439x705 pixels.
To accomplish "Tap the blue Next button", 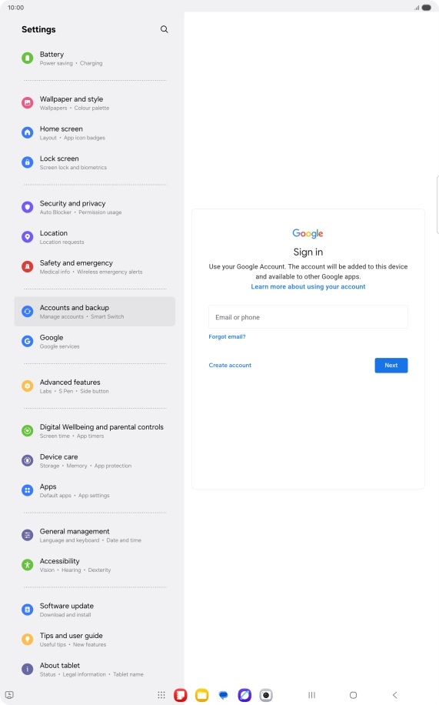I will click(x=391, y=365).
